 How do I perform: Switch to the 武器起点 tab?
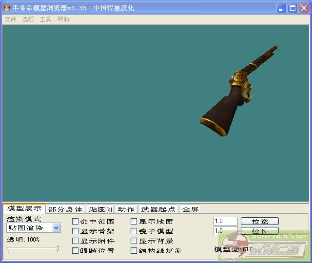[158, 209]
